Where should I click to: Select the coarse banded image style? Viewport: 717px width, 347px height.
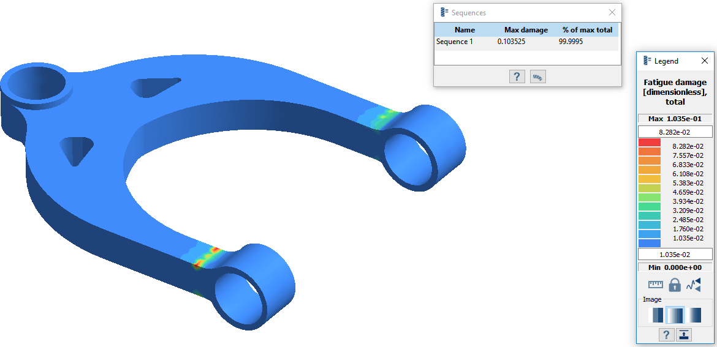point(656,315)
